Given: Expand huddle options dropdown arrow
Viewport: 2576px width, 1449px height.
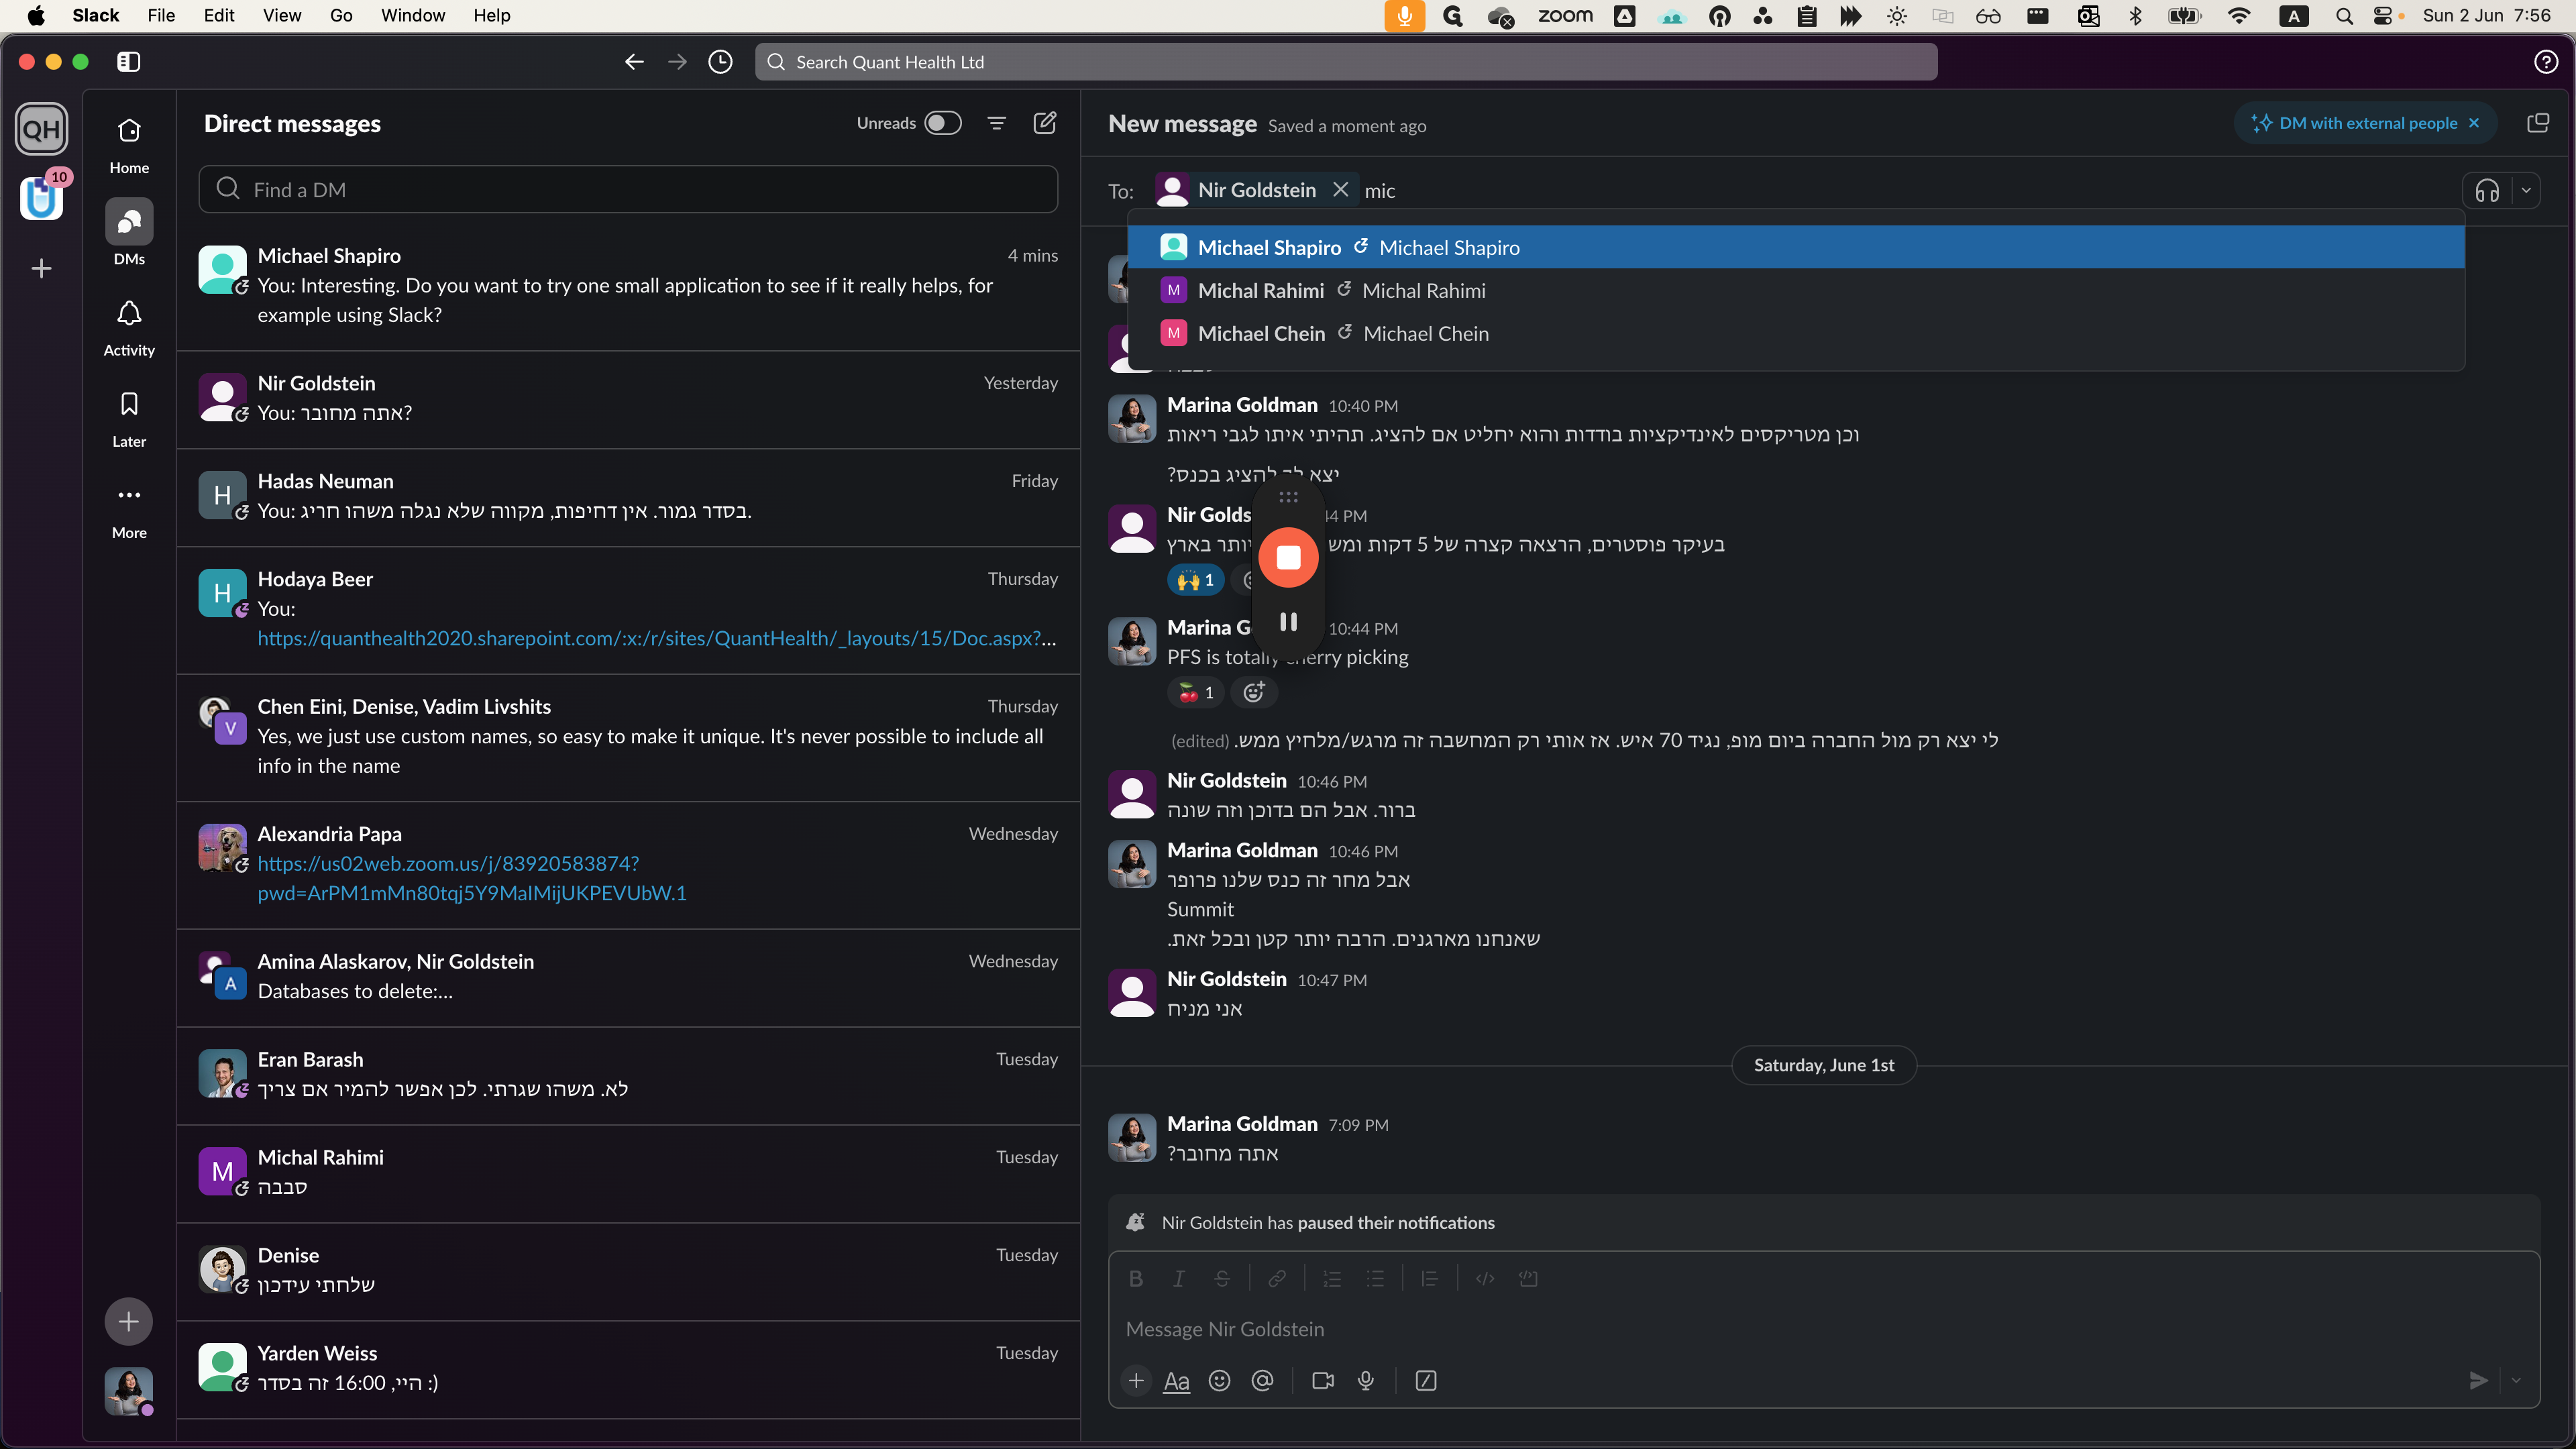Looking at the screenshot, I should (x=2526, y=190).
